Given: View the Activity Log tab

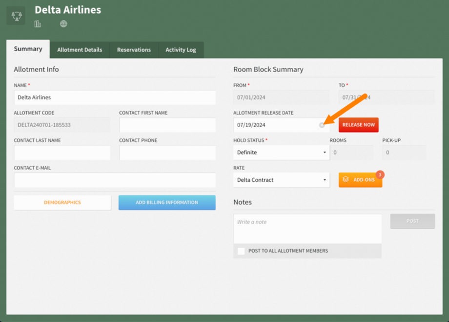Looking at the screenshot, I should pyautogui.click(x=181, y=50).
